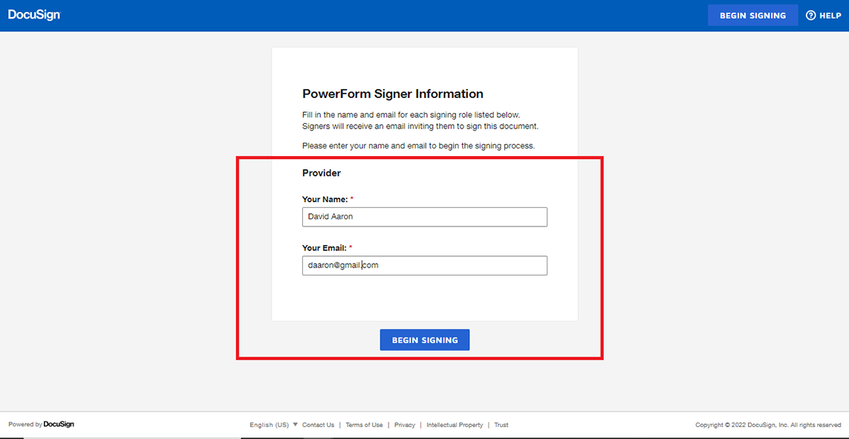Open the Terms of Use link

click(x=364, y=425)
